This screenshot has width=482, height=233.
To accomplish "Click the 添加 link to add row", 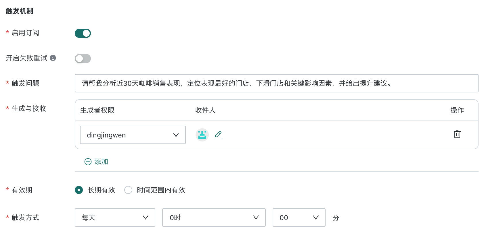I will pyautogui.click(x=101, y=162).
